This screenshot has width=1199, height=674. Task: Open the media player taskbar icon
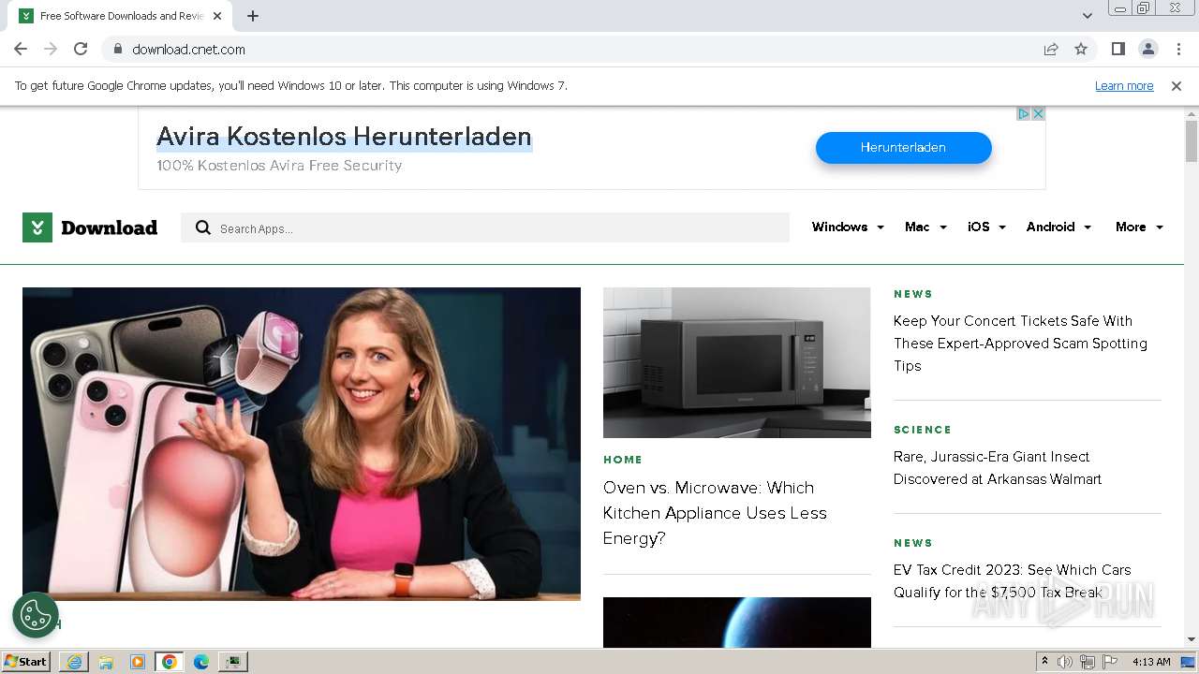pos(138,662)
